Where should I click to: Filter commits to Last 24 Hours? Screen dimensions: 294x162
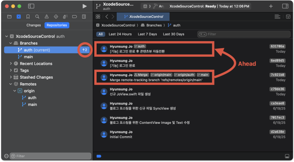[120, 34]
